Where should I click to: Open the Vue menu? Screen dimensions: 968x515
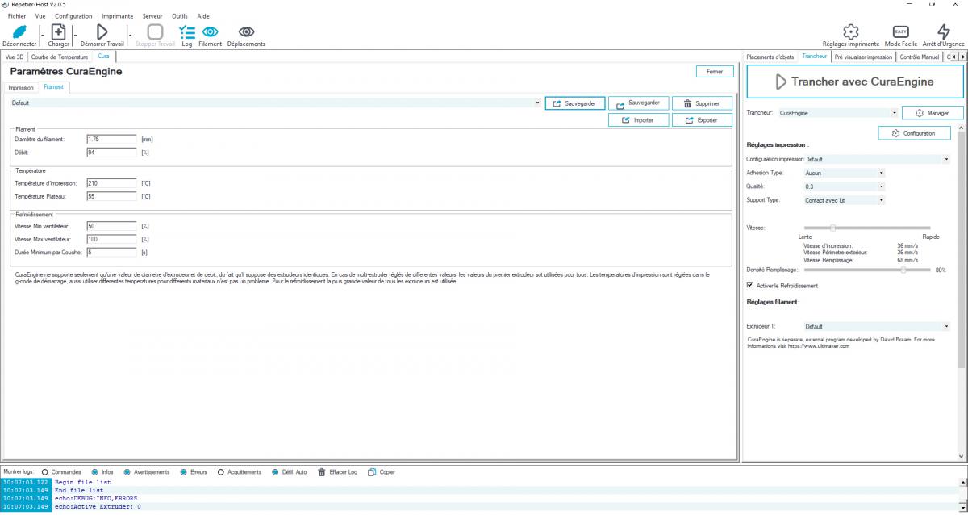tap(40, 16)
